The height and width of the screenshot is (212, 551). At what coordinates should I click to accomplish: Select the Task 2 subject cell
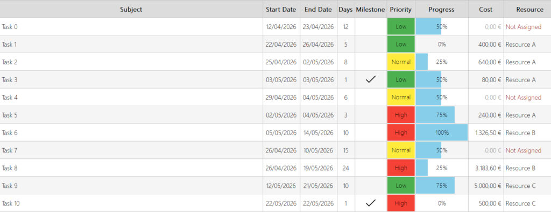tap(131, 62)
